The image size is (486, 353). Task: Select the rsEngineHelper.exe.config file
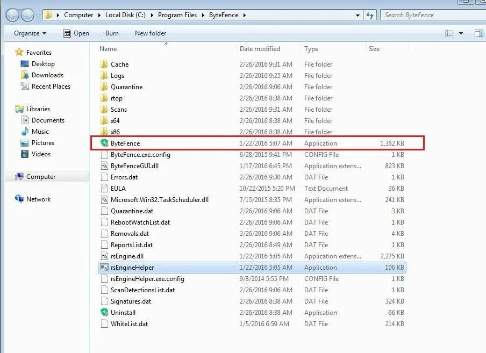[252, 279]
